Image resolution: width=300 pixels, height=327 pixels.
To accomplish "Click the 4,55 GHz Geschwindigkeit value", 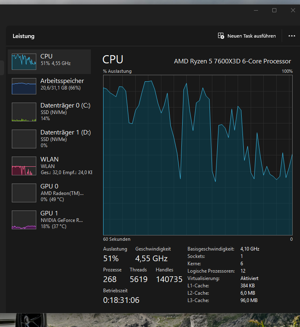I will (x=151, y=259).
